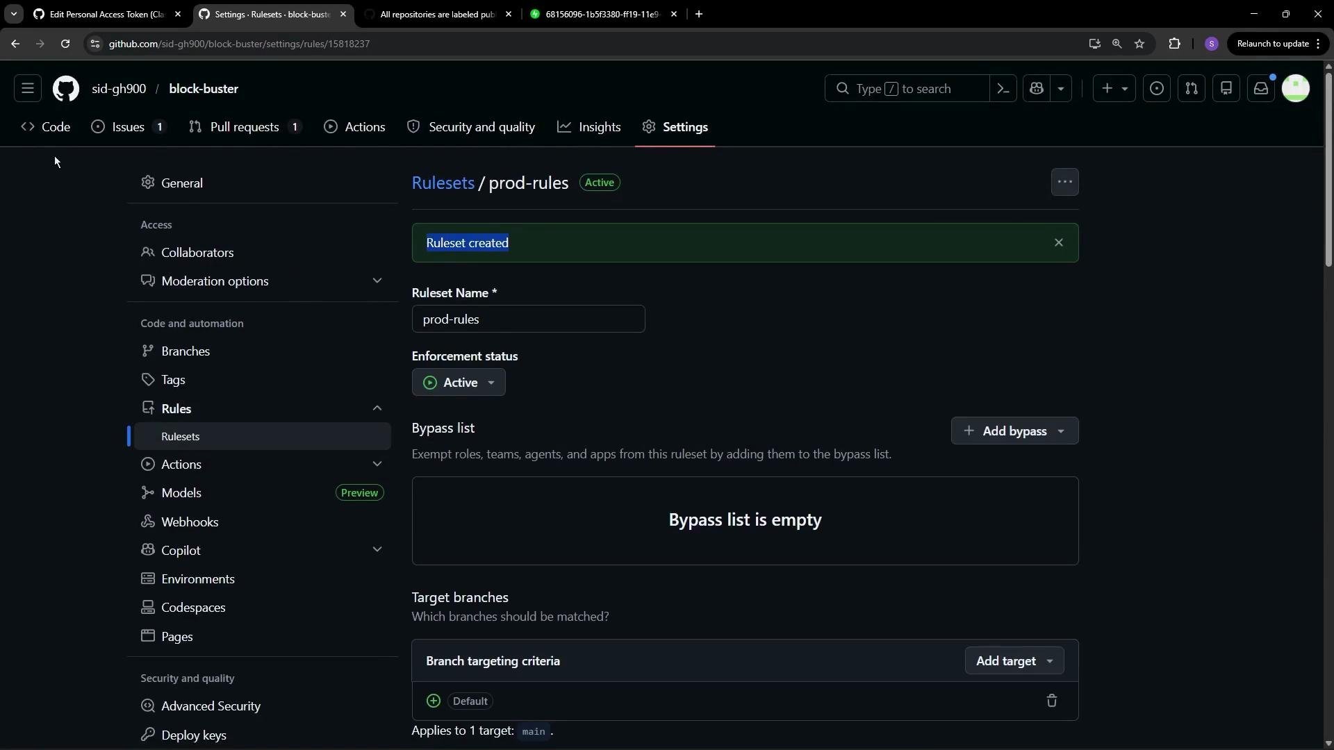Open browser extensions puzzle icon
Viewport: 1334px width, 750px height.
click(x=1175, y=44)
